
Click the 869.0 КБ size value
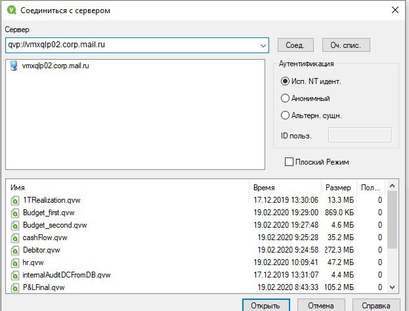(x=339, y=213)
